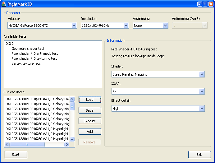Open the Antialiasing dropdown
215x163 pixels.
(166, 26)
